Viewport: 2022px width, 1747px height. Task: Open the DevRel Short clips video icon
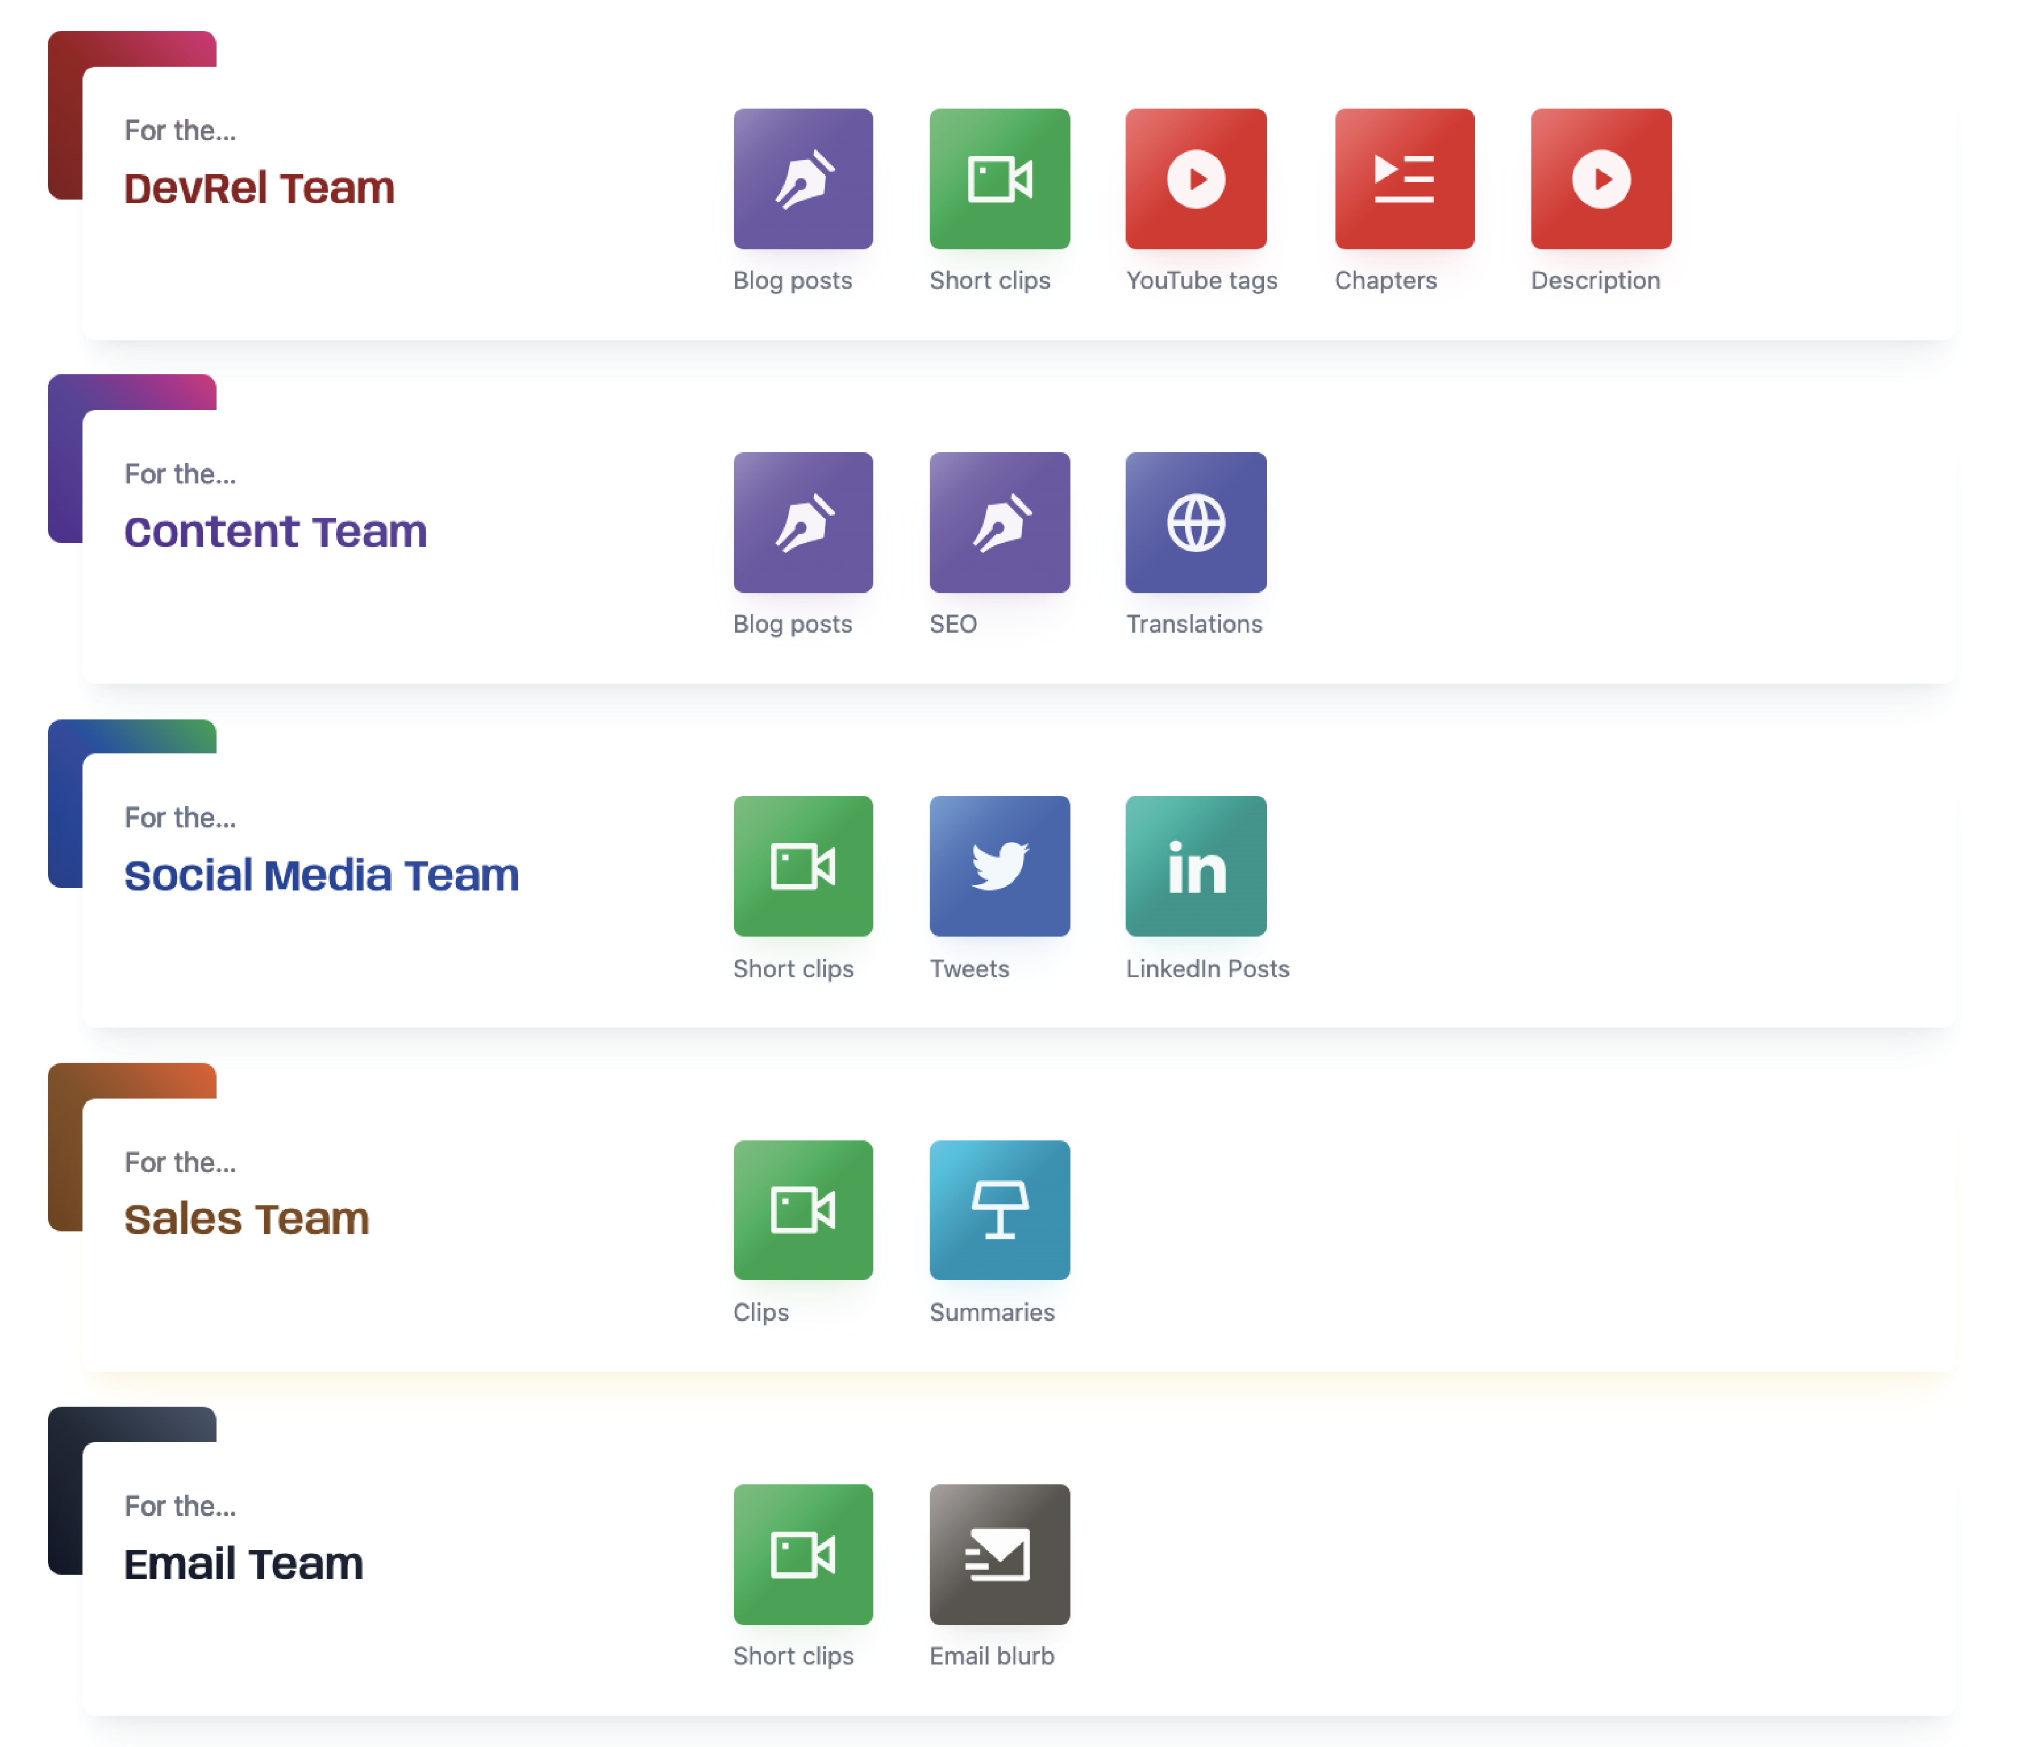[x=999, y=178]
